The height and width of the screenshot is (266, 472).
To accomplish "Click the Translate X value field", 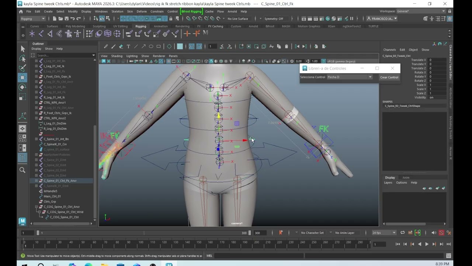I will pyautogui.click(x=437, y=60).
